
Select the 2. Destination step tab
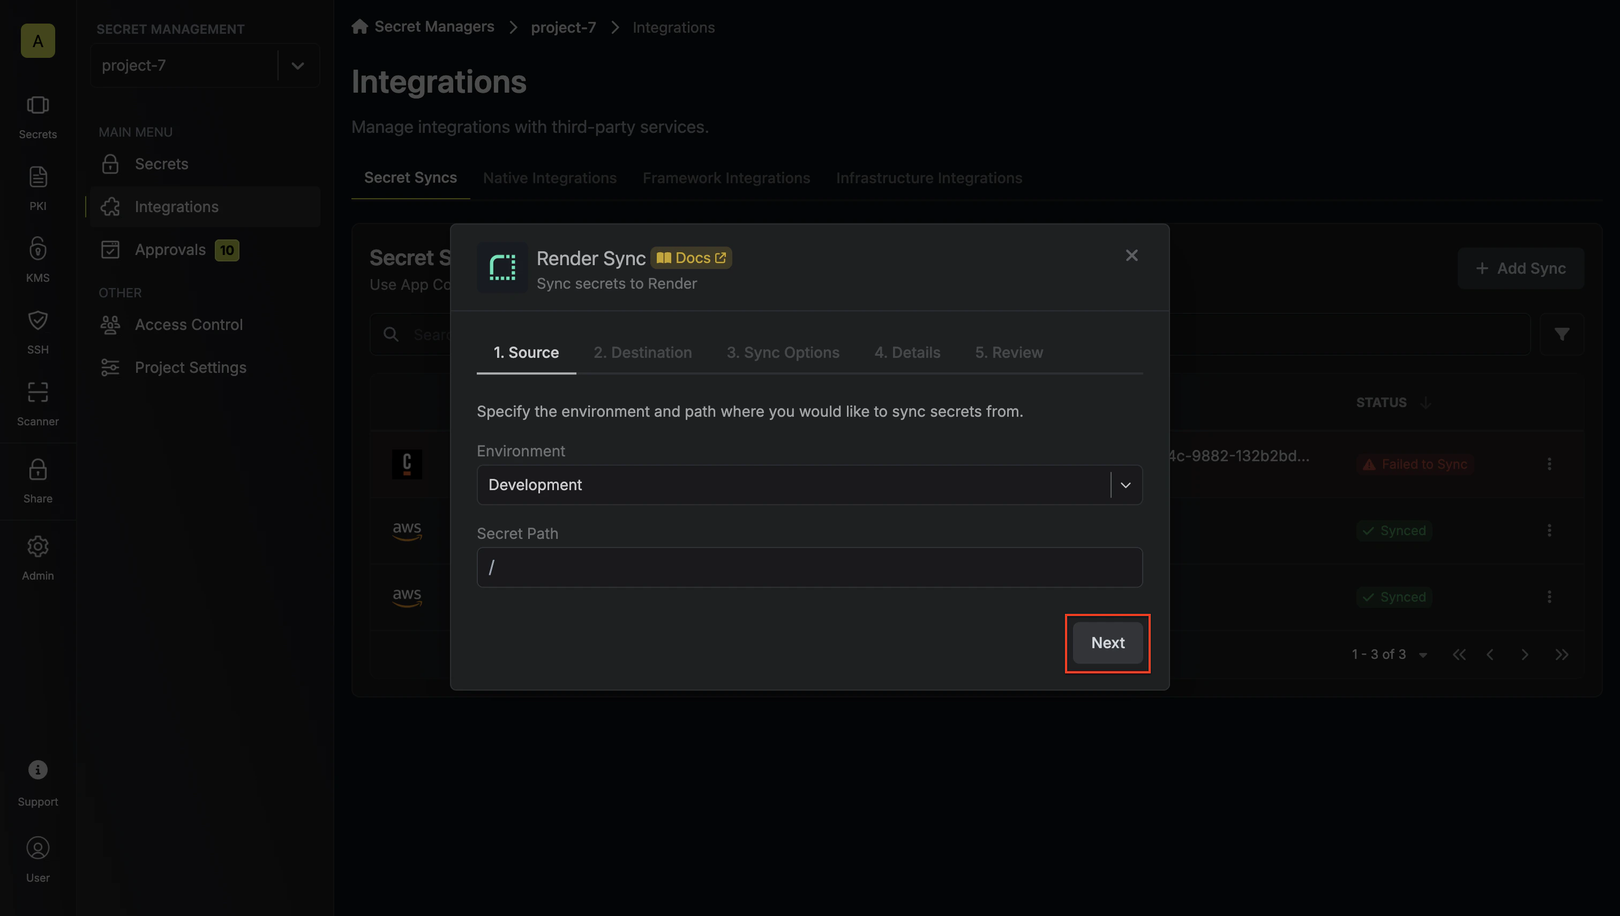642,353
